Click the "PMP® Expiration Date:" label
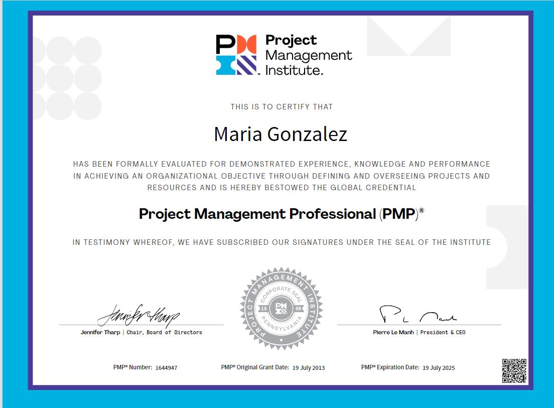The image size is (554, 408). coord(390,367)
